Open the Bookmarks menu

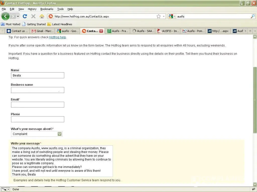(x=47, y=9)
